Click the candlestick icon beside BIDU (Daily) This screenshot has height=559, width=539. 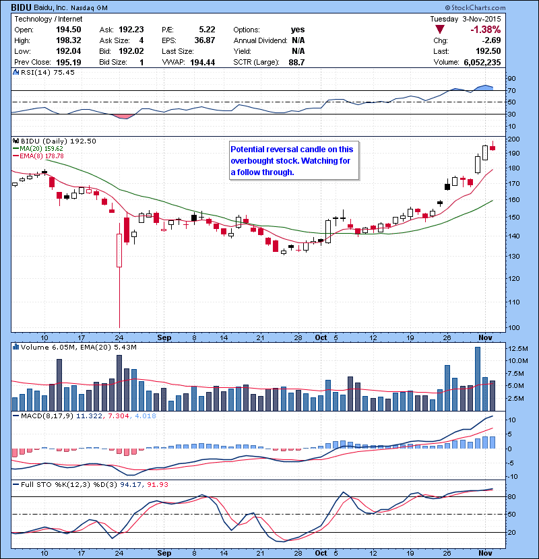click(16, 142)
